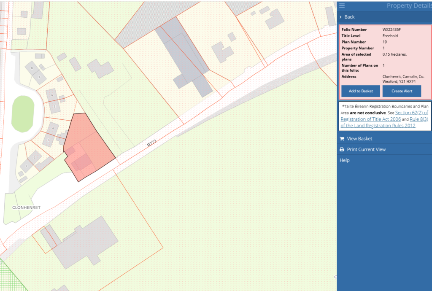Click the Property Details panel title
Screen dimensions: 432x291
pos(408,5)
